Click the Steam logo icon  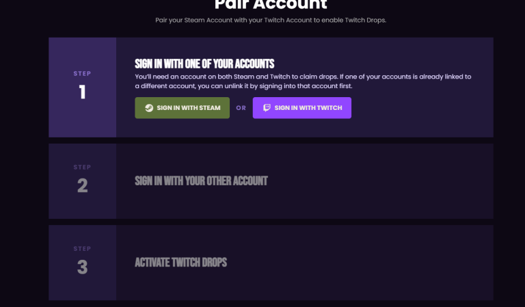(149, 108)
